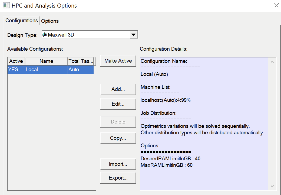Click the Maxwell 3D design type icon
Screen dimensions: 281x195
pyautogui.click(x=45, y=34)
